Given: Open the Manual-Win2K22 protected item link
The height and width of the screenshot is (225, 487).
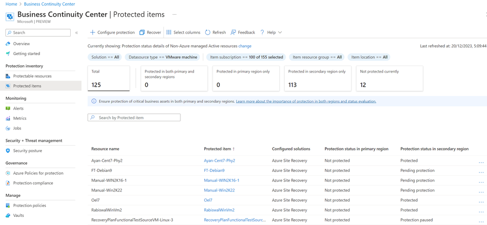Looking at the screenshot, I should [x=219, y=190].
